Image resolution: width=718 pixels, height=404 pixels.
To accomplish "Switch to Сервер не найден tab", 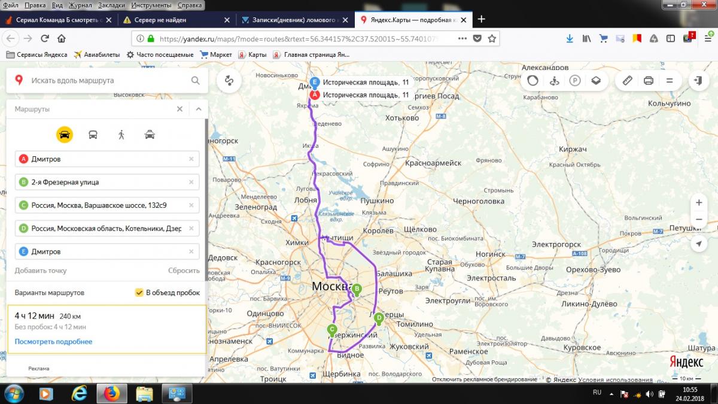I will pyautogui.click(x=176, y=19).
